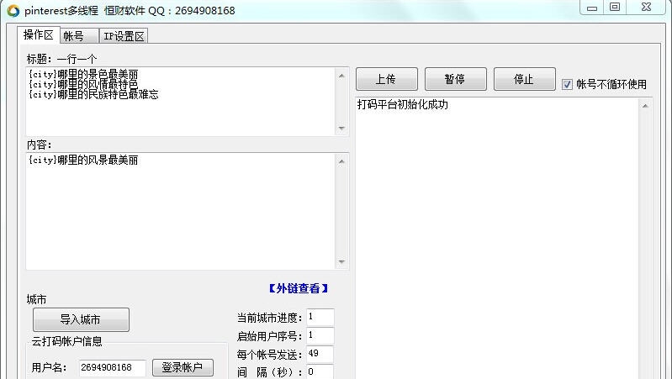Image resolution: width=672 pixels, height=379 pixels.
Task: Maximize the pinterest多线程 window
Action: [x=615, y=8]
